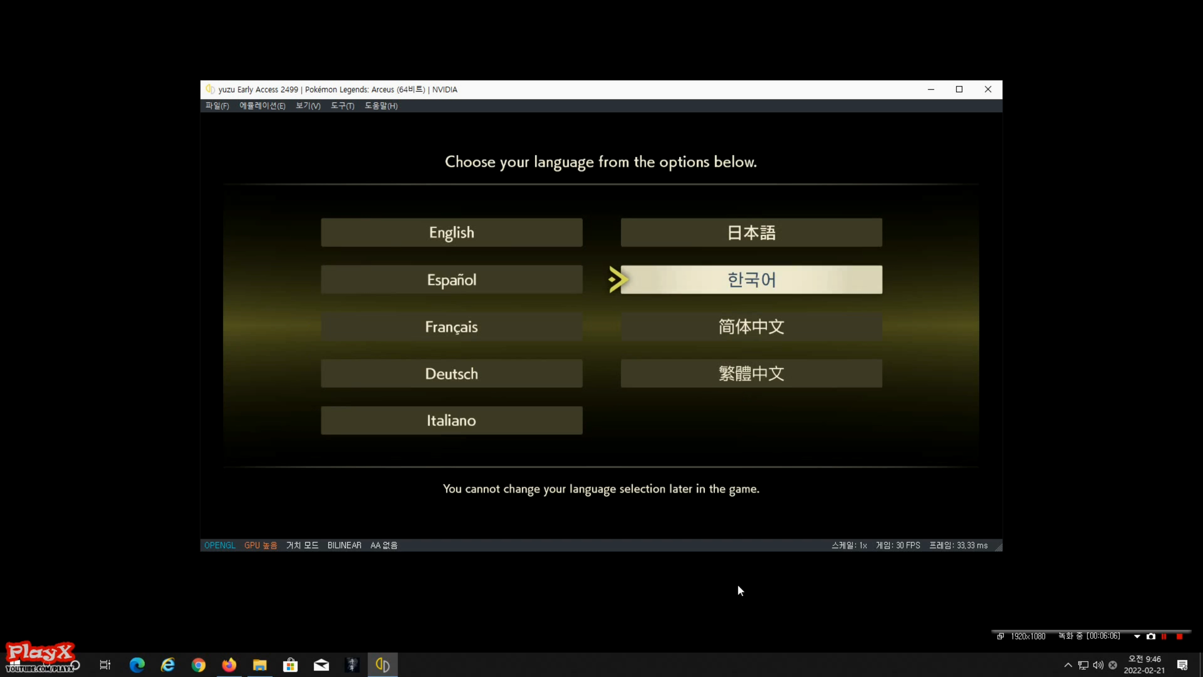1203x677 pixels.
Task: Open Firefox from the taskbar
Action: pyautogui.click(x=229, y=665)
